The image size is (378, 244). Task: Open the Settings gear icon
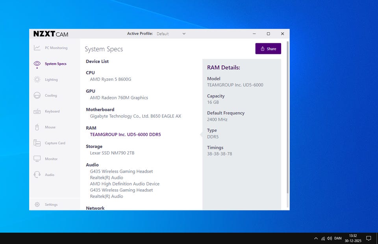click(37, 205)
